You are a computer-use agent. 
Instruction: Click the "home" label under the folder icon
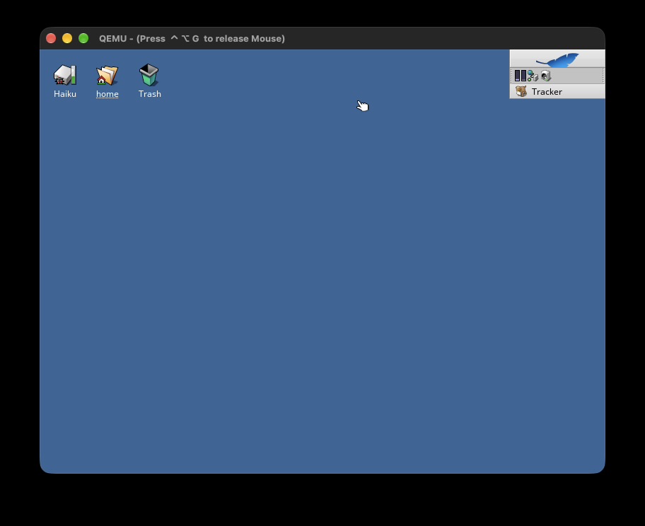(x=107, y=94)
